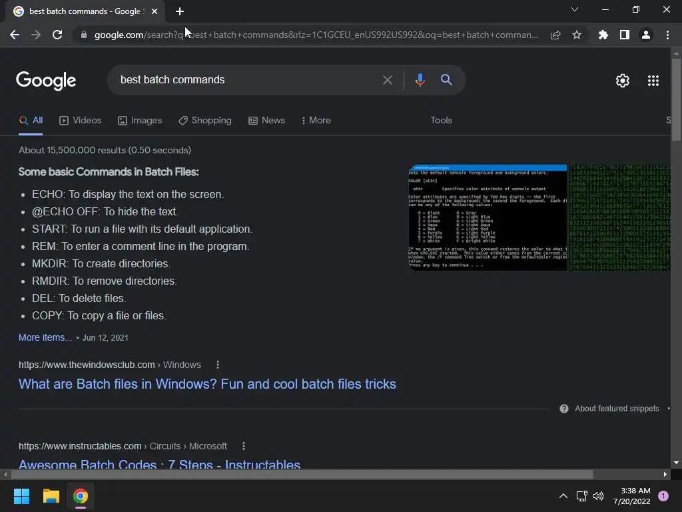Image resolution: width=682 pixels, height=512 pixels.
Task: Open Google apps grid
Action: coord(653,81)
